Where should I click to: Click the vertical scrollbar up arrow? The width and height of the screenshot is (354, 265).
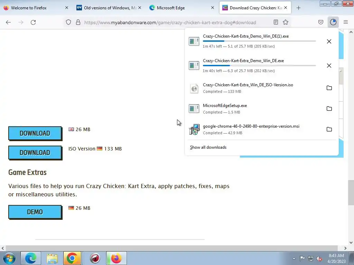coord(351,32)
